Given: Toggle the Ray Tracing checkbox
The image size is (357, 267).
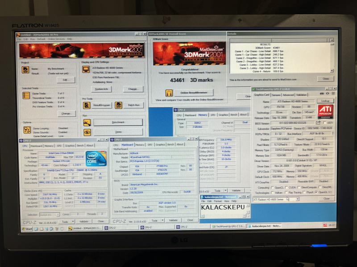Looking at the screenshot, I should pos(286,193).
